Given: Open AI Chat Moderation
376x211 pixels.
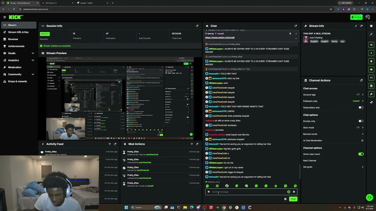Looking at the screenshot, I should pos(333,141).
